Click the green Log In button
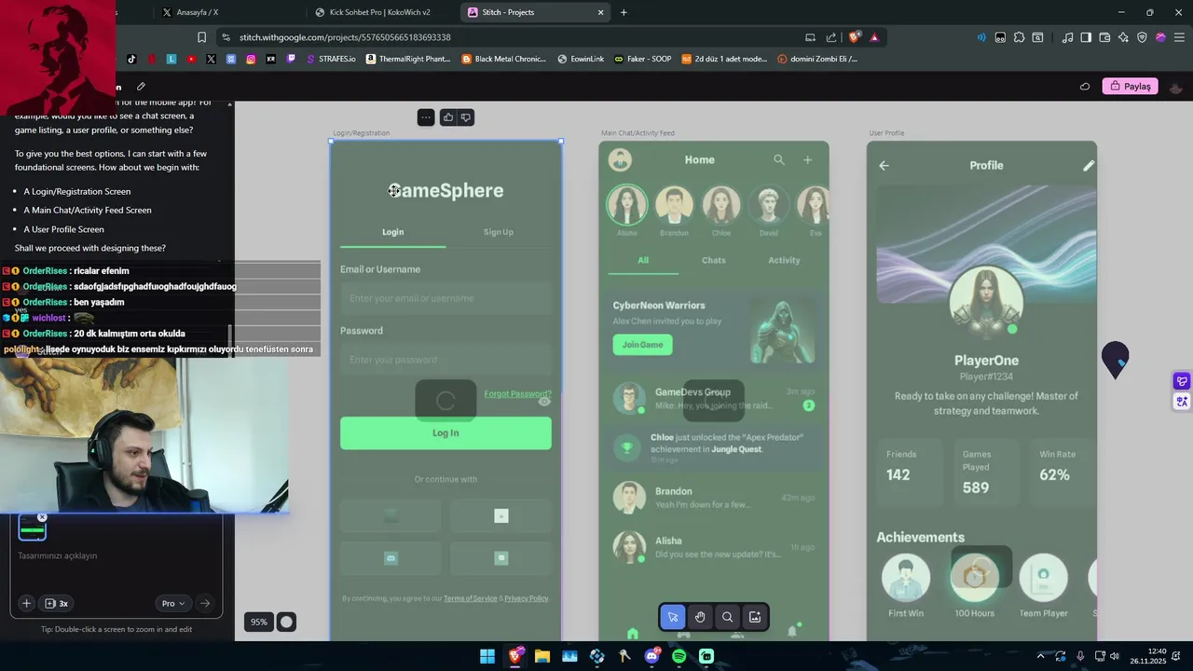Screen dimensions: 1193x671 [x=446, y=432]
